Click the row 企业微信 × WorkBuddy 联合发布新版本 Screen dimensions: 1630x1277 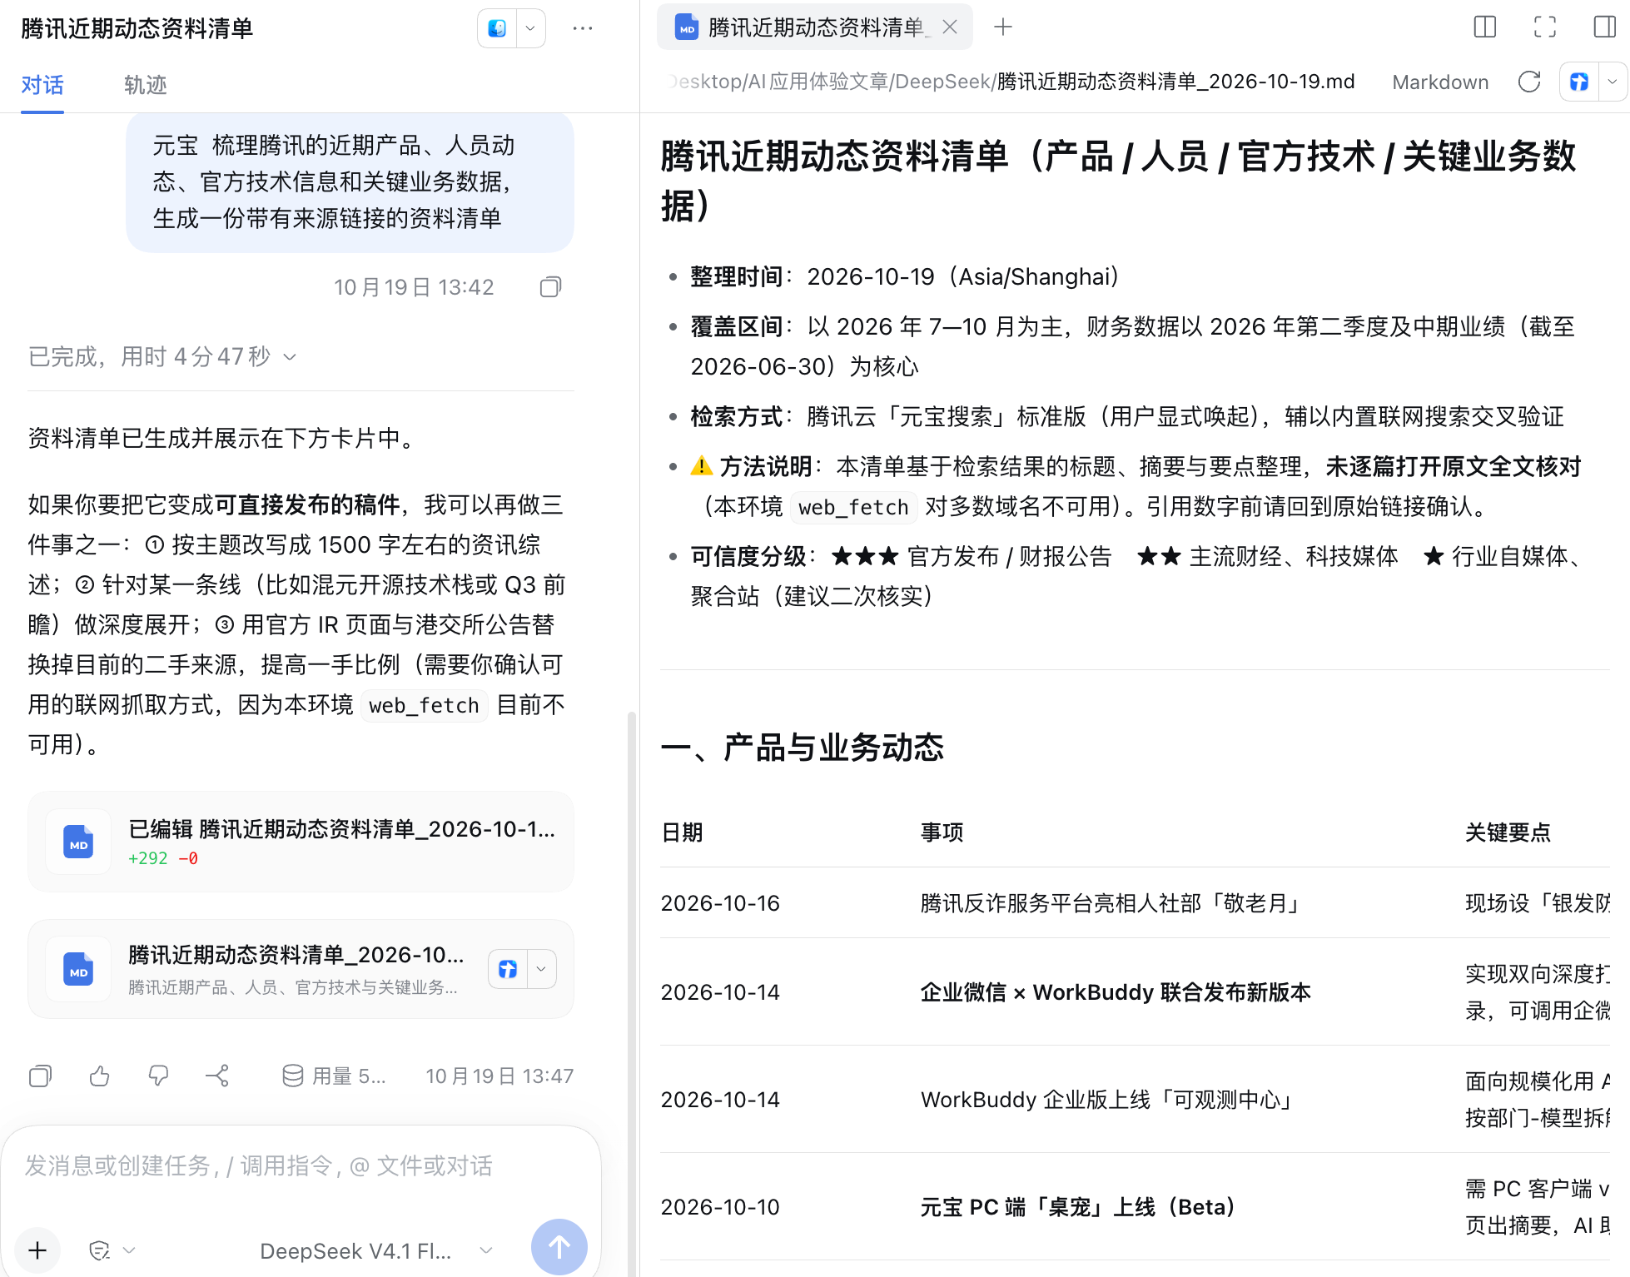point(1136,992)
